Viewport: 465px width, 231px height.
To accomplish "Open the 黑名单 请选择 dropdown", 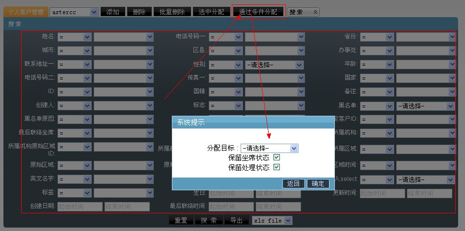I will click(x=425, y=106).
